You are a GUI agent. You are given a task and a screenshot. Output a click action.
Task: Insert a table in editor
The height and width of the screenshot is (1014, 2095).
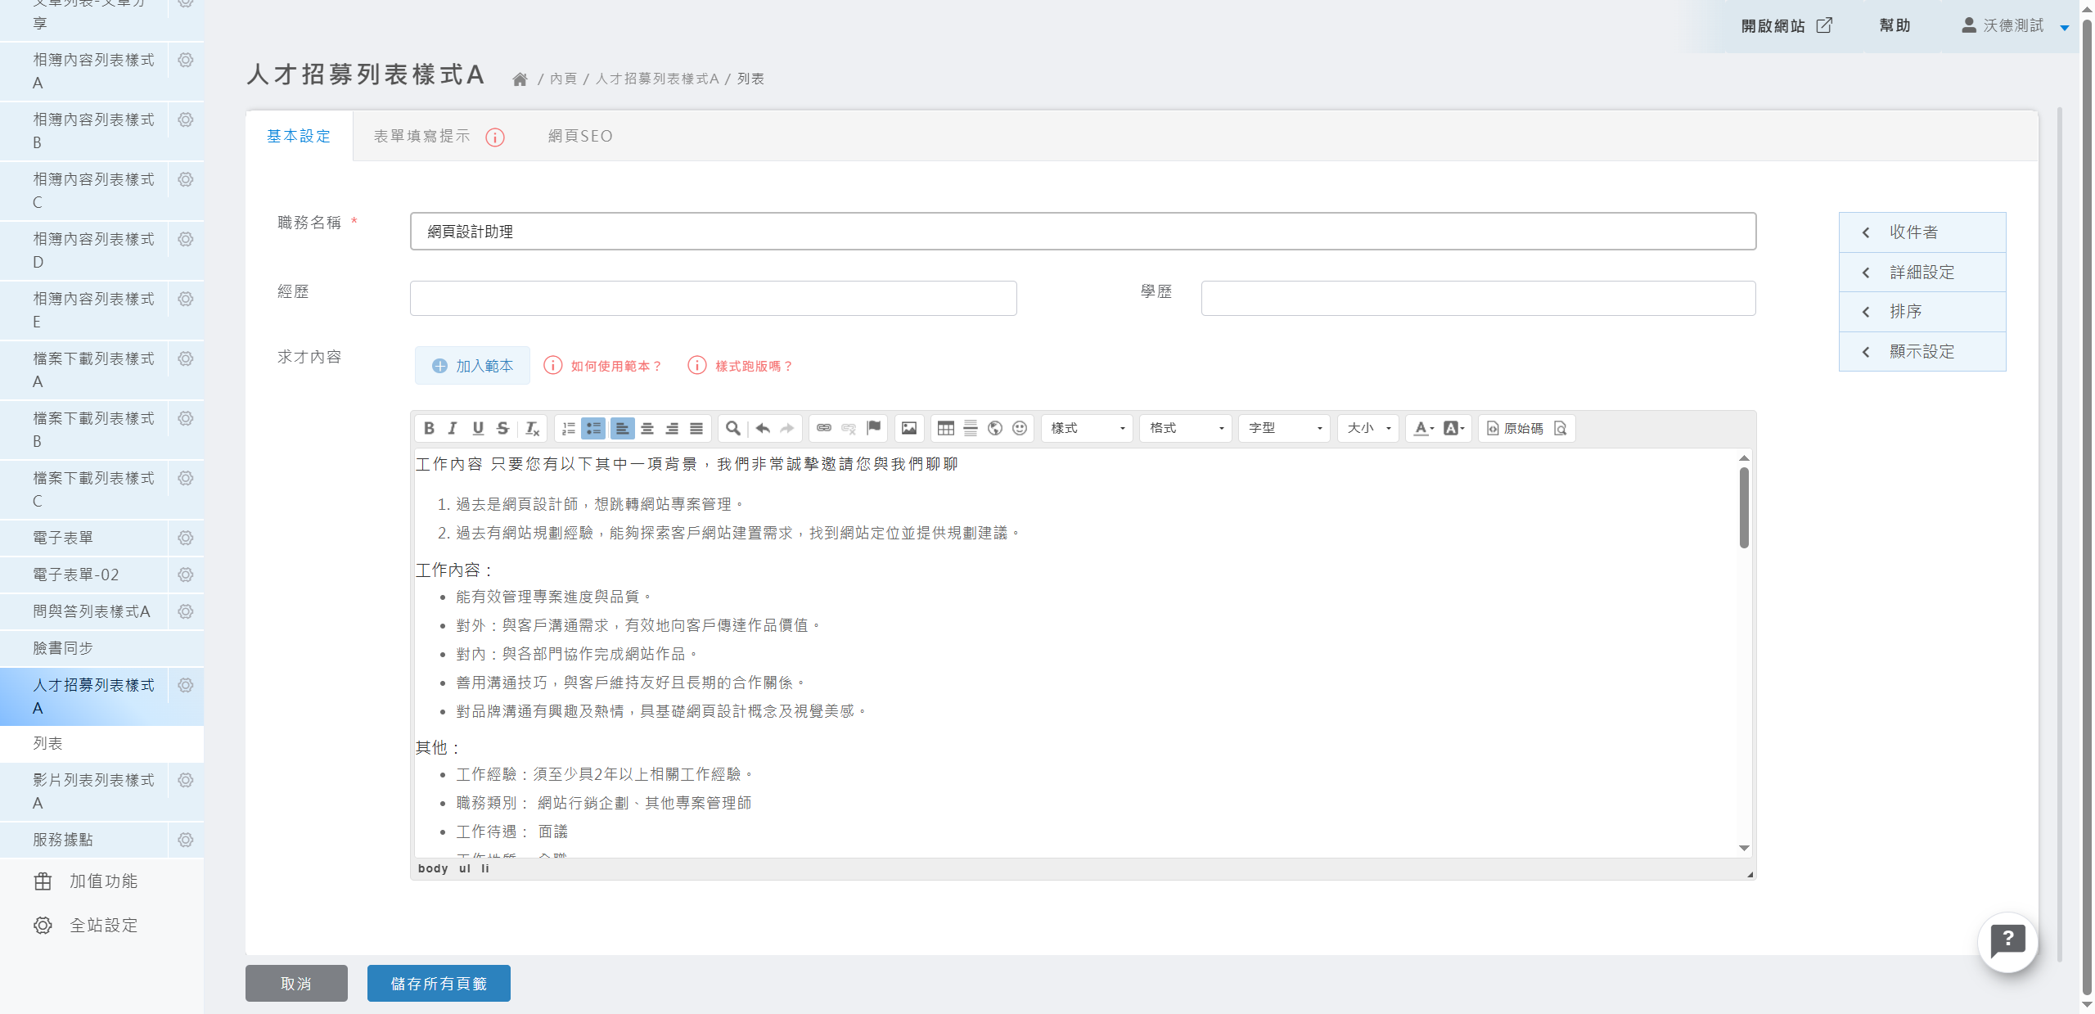coord(945,428)
